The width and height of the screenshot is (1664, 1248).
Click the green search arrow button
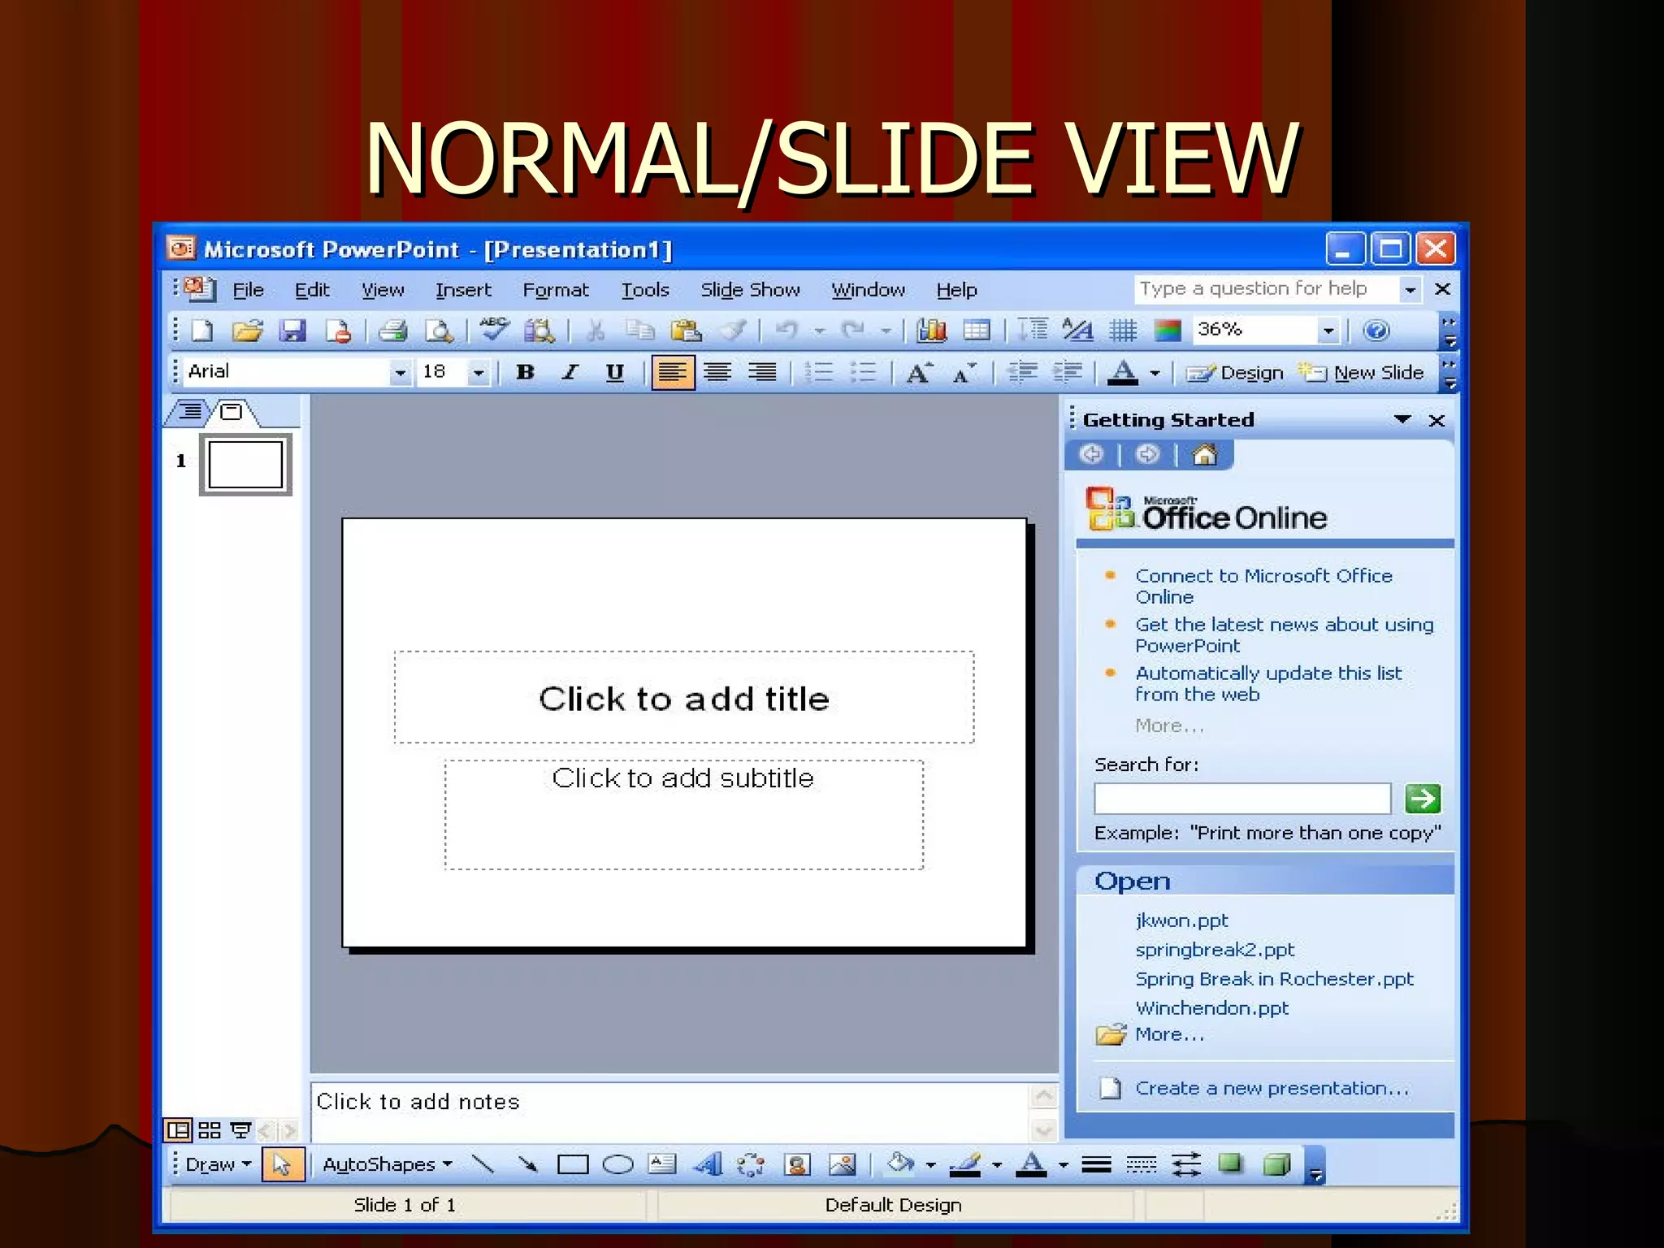click(1423, 798)
